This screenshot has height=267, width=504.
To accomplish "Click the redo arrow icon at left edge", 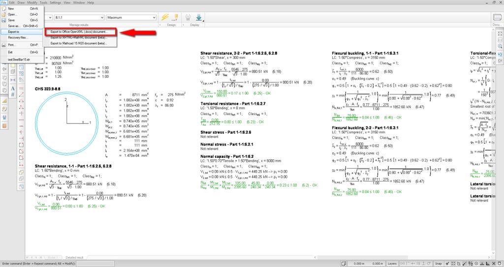I will click(4, 69).
